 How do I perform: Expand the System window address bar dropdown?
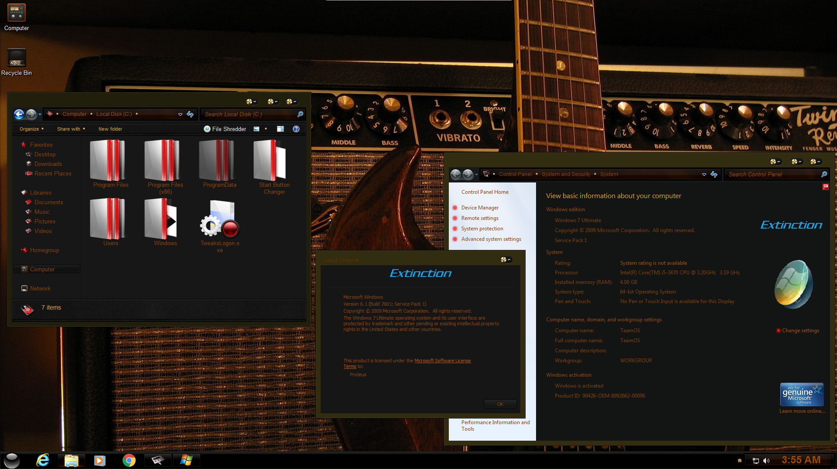(704, 174)
